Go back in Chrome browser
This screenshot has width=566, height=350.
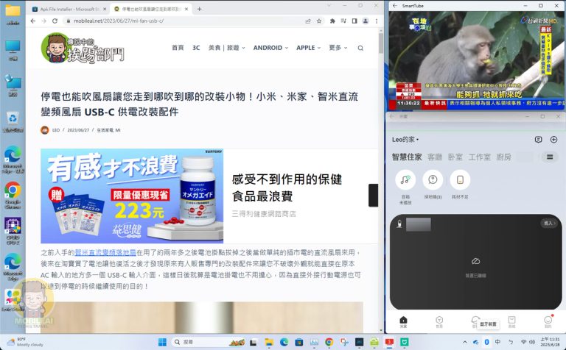(x=33, y=21)
